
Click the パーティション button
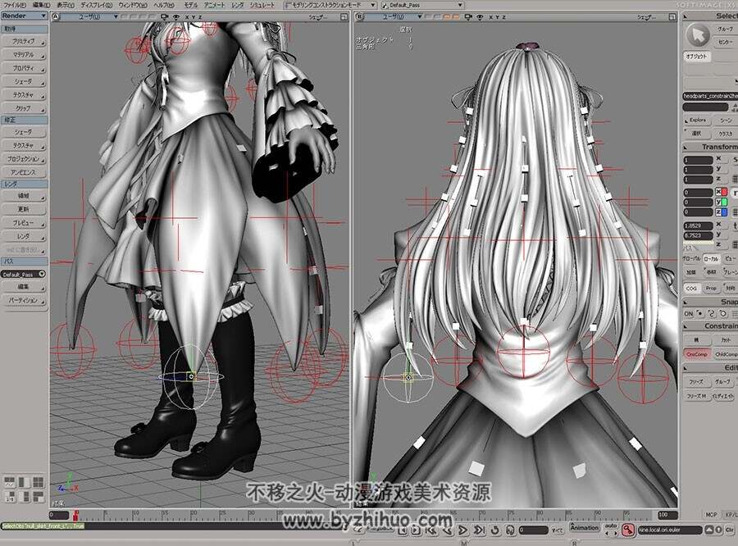tap(24, 300)
